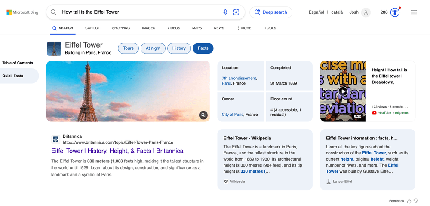This screenshot has width=430, height=206.
Task: Open the Paris location link
Action: click(226, 83)
